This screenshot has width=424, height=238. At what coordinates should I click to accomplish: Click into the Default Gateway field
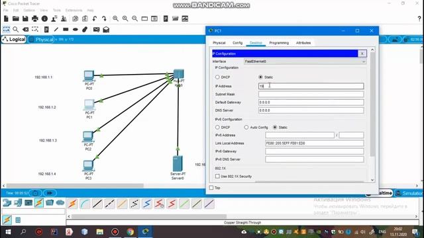(311, 102)
